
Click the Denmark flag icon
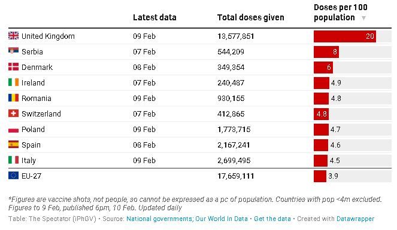point(13,67)
